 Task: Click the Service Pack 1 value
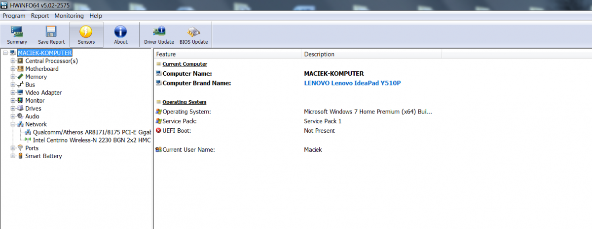323,121
